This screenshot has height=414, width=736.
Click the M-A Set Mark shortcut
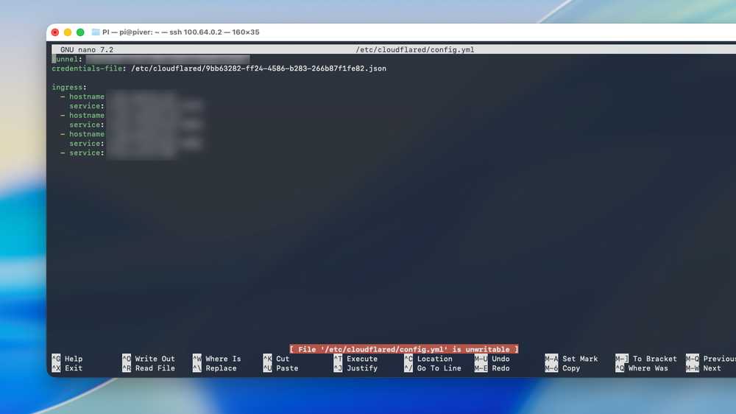(571, 359)
